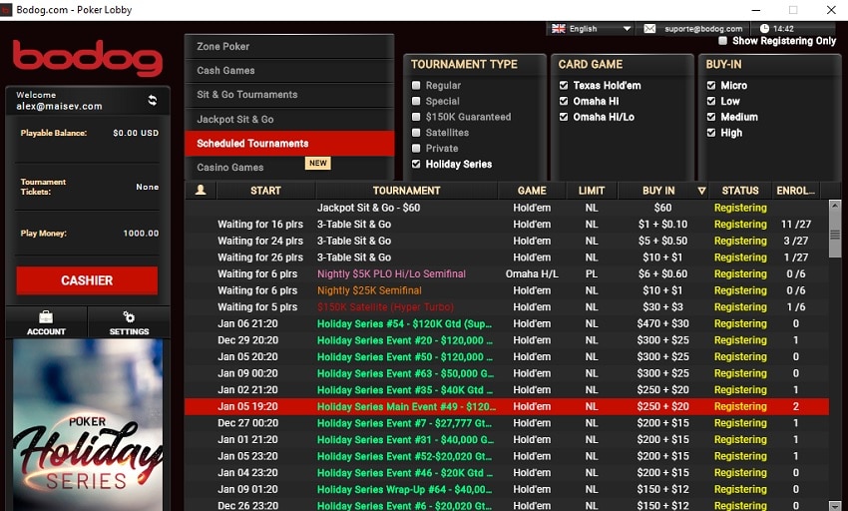Select Nightly $25K Semifinal row
This screenshot has width=848, height=511.
coord(507,290)
